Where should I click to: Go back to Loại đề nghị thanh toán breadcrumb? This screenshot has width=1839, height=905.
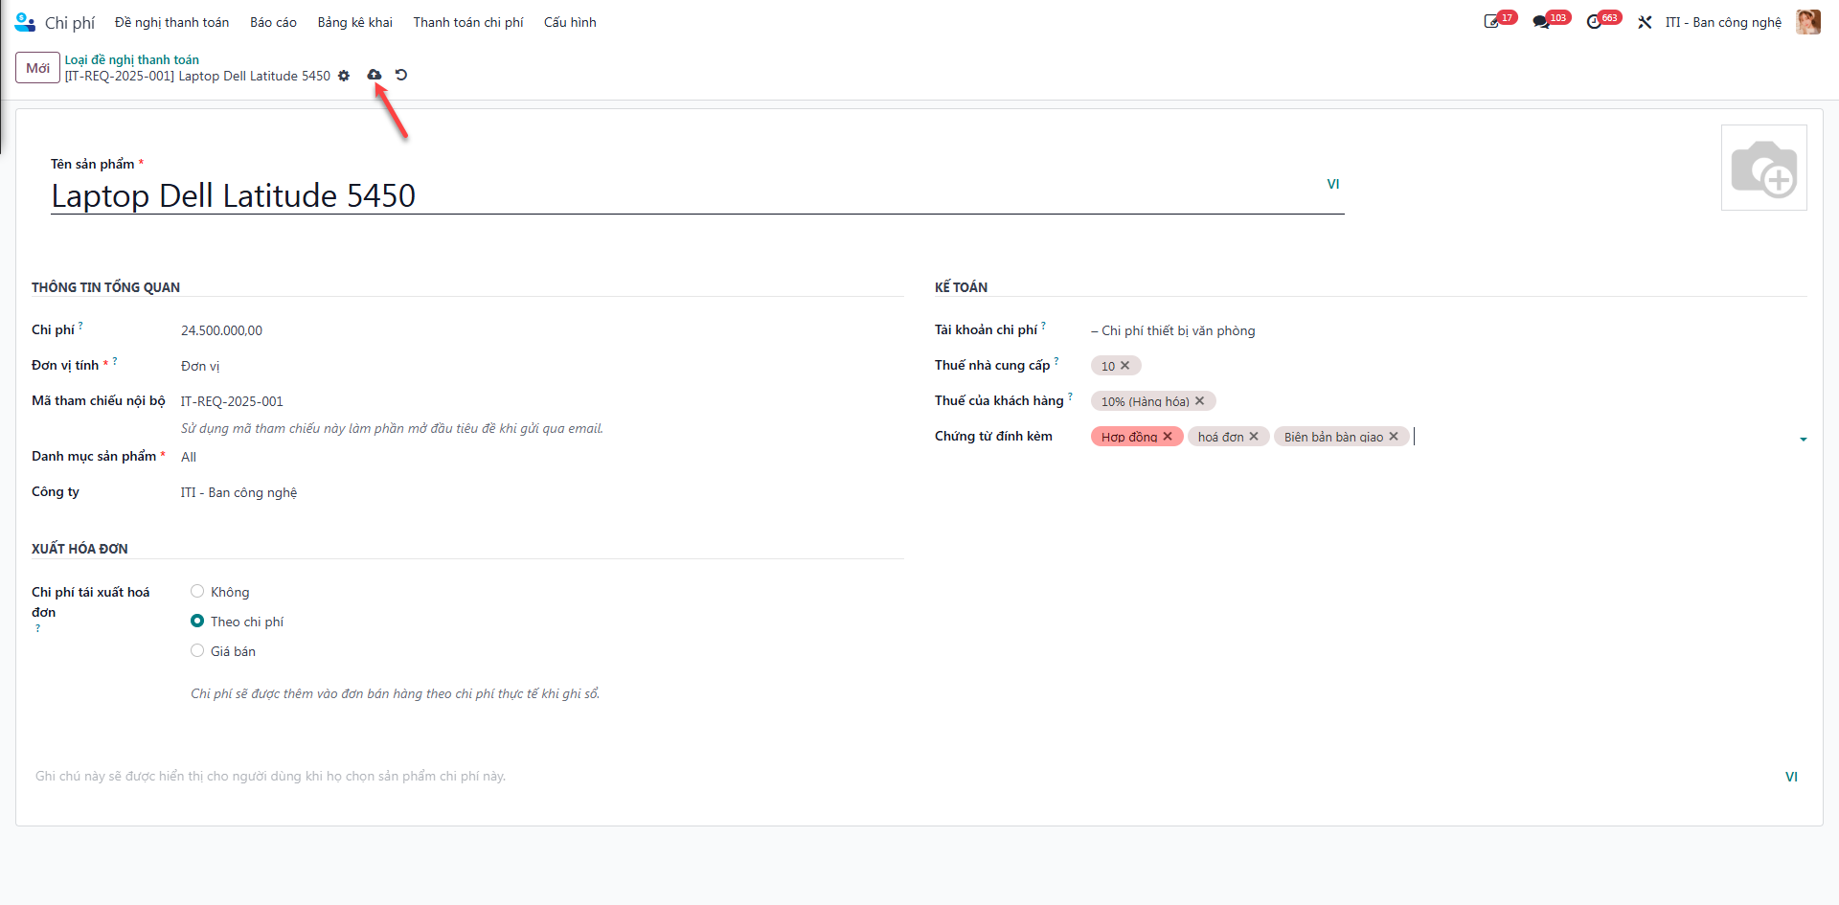[132, 59]
